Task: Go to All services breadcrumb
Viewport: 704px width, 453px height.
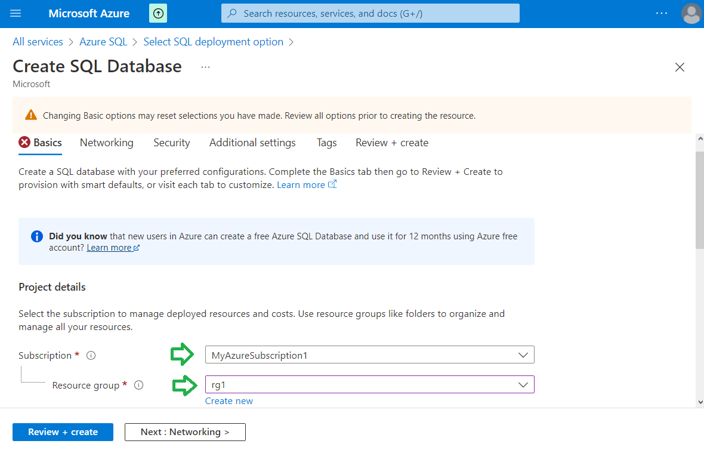Action: (38, 42)
